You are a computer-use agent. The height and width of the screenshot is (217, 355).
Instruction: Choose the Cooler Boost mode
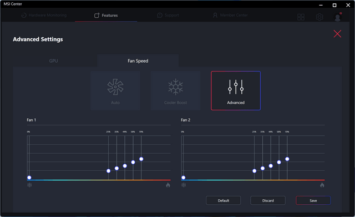(175, 90)
